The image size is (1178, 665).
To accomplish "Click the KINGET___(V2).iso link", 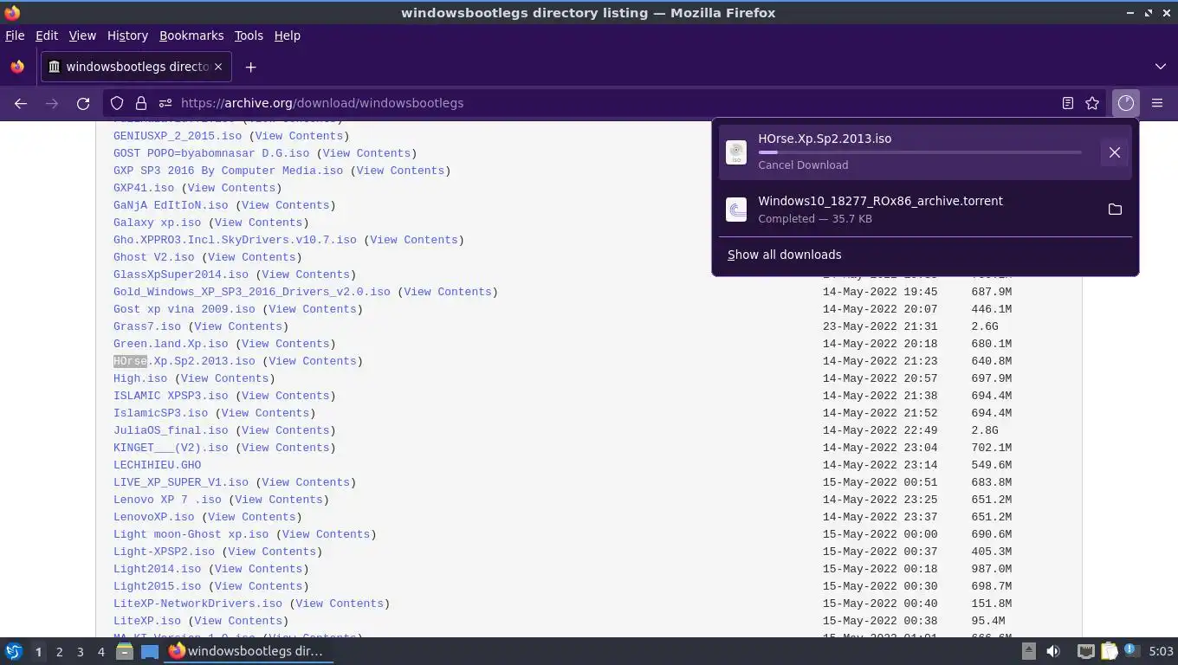I will pyautogui.click(x=171, y=448).
